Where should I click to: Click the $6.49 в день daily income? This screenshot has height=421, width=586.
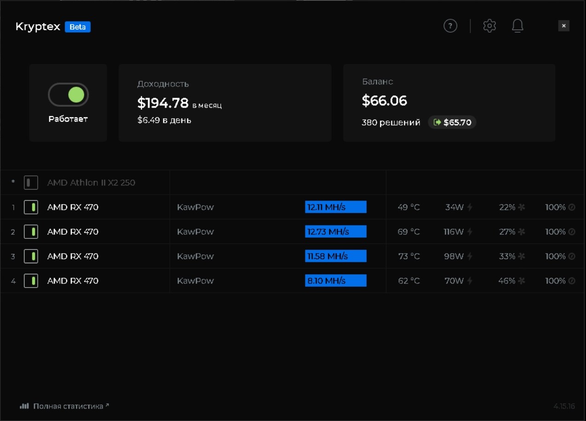164,121
